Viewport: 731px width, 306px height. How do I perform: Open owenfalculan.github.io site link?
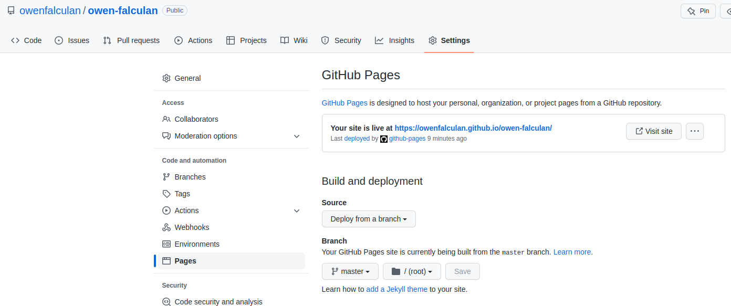[473, 128]
